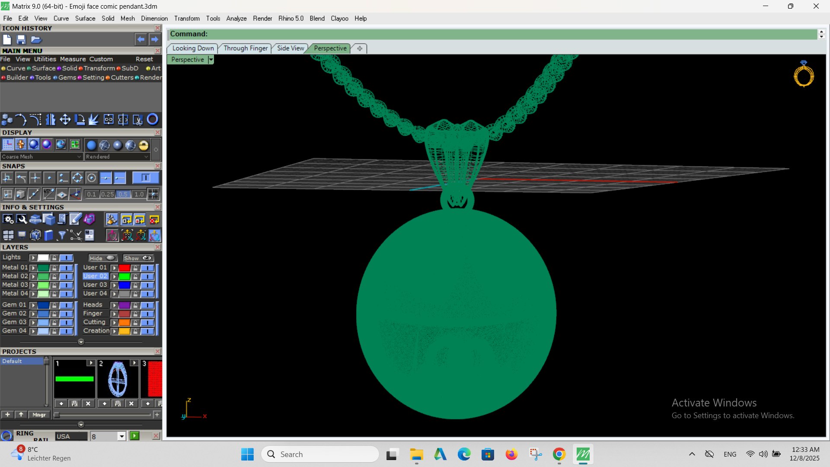Click the funnel filter icon
The height and width of the screenshot is (467, 830).
pyautogui.click(x=62, y=235)
